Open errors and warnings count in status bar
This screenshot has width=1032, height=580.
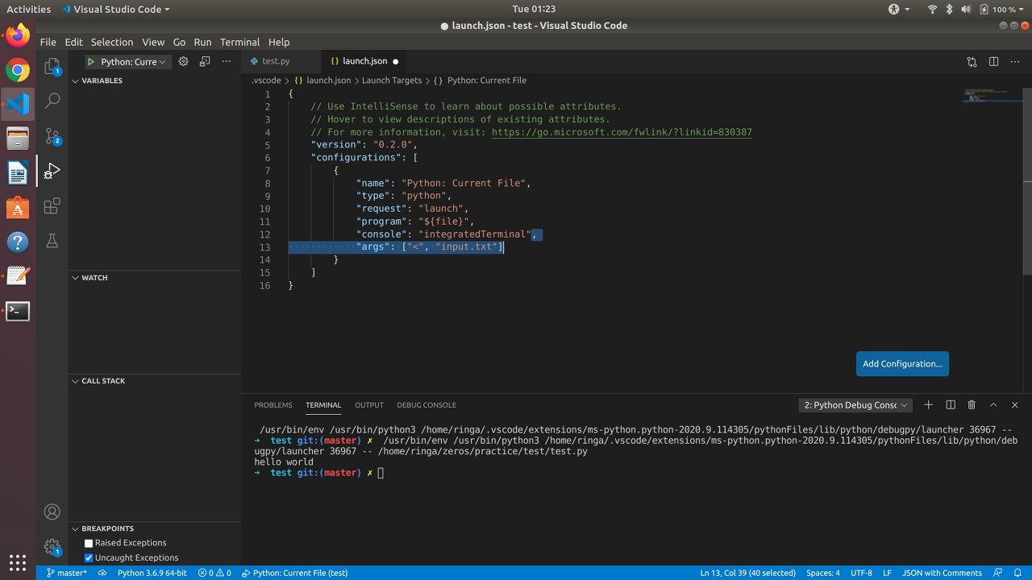(x=214, y=573)
